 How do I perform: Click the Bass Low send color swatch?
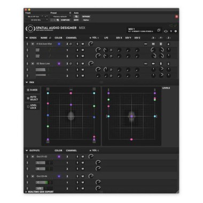point(59,64)
